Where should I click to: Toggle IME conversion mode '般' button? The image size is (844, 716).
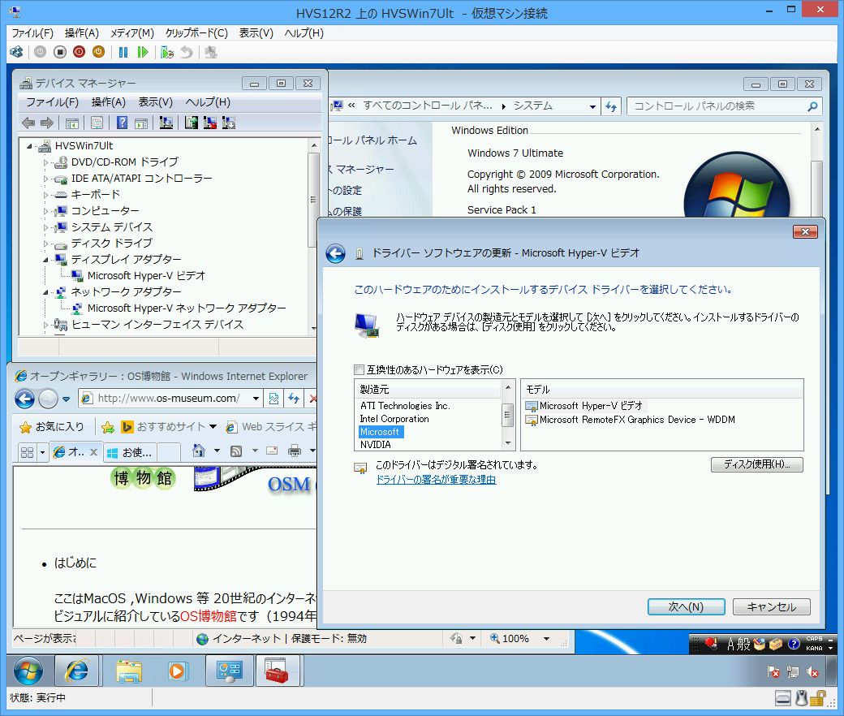pyautogui.click(x=744, y=644)
